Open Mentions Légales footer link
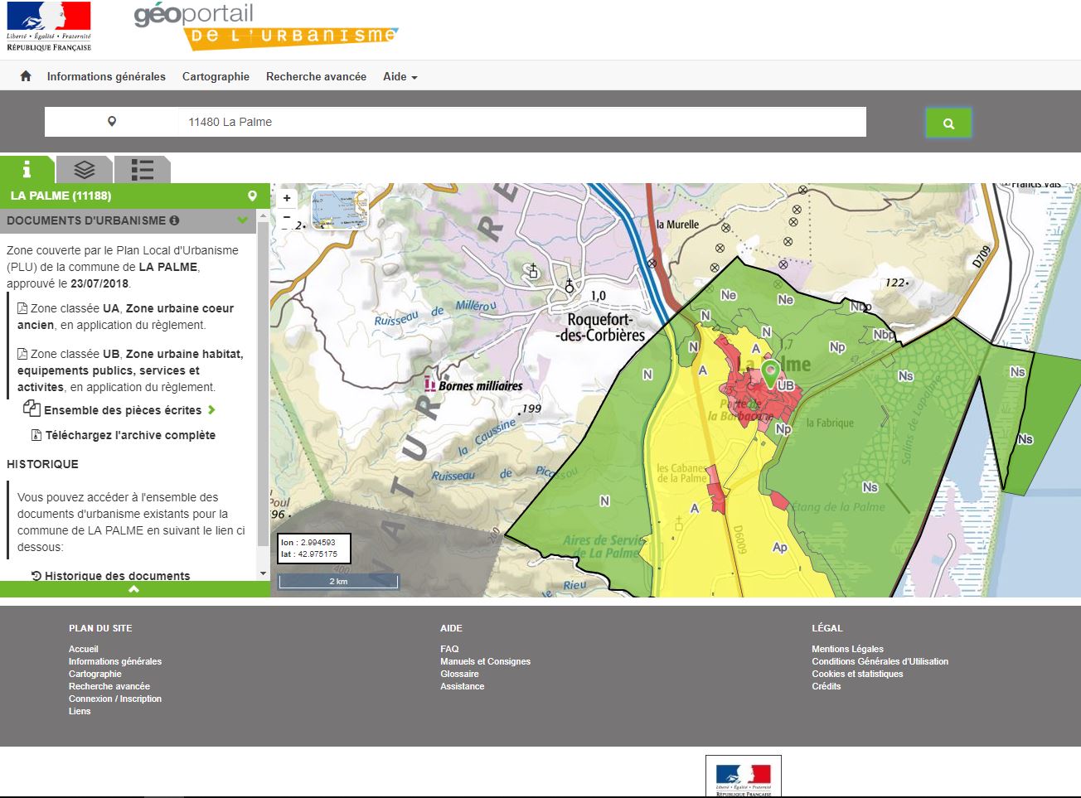 (847, 649)
